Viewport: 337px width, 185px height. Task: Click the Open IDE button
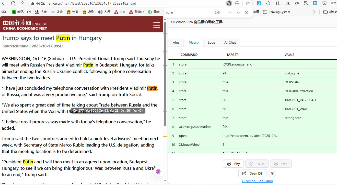point(252,173)
